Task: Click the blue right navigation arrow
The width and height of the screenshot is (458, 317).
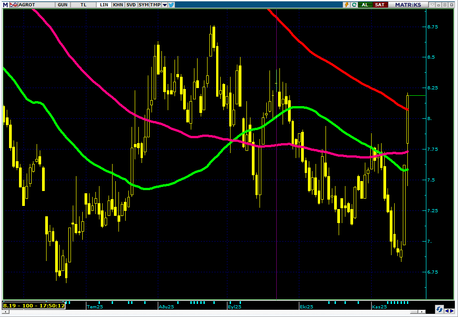Action: [x=452, y=310]
